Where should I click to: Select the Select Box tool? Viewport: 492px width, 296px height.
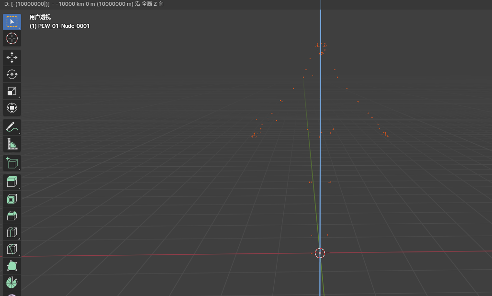12,22
